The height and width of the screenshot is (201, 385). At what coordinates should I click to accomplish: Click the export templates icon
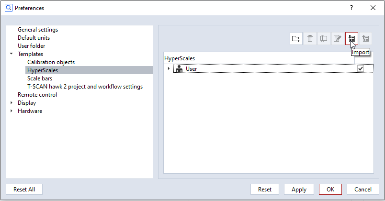click(365, 39)
